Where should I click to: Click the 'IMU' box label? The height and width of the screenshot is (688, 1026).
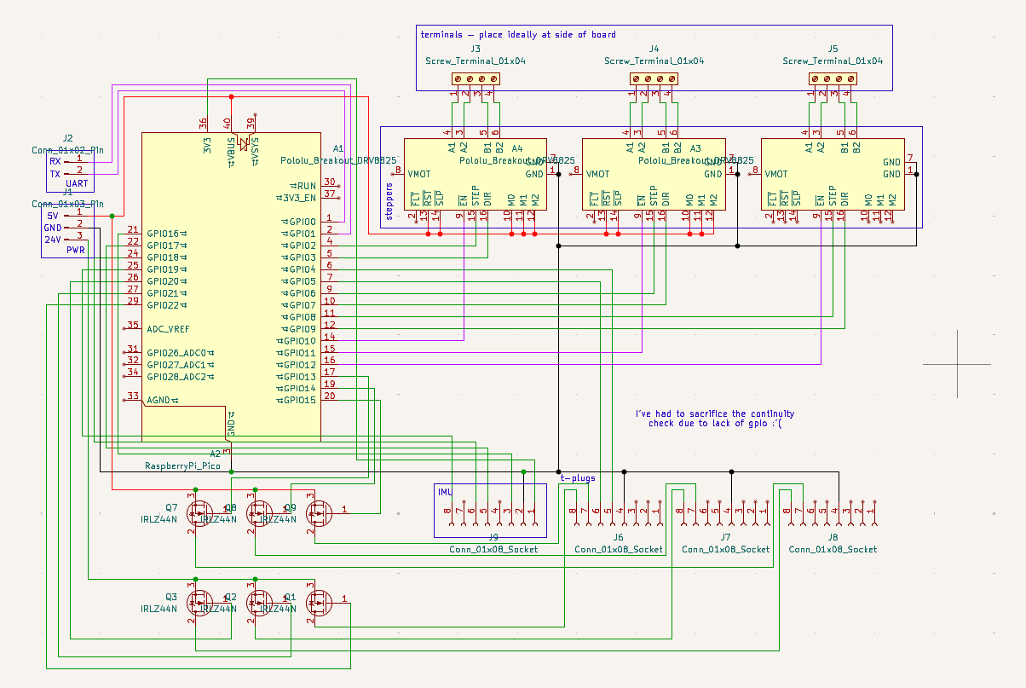(x=445, y=493)
